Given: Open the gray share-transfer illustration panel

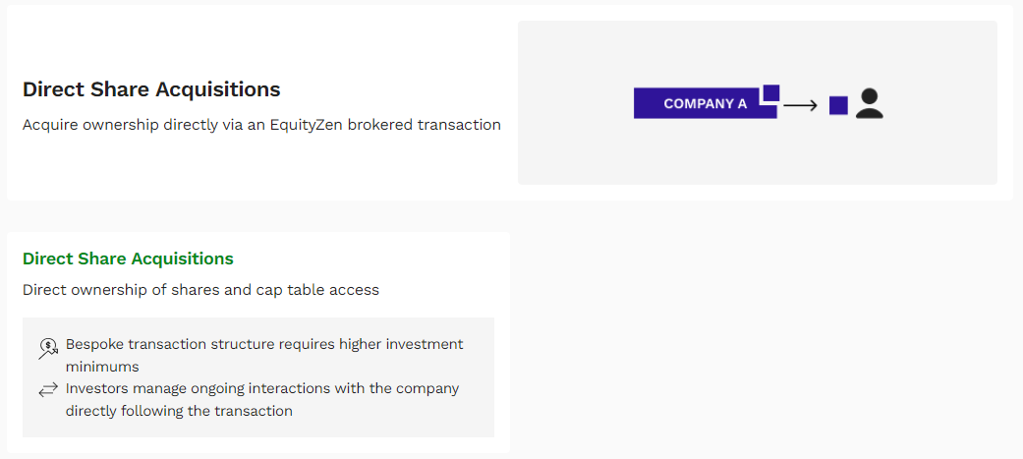Looking at the screenshot, I should click(758, 102).
